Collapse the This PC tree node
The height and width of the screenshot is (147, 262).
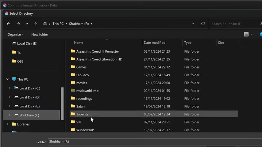(x=7, y=79)
